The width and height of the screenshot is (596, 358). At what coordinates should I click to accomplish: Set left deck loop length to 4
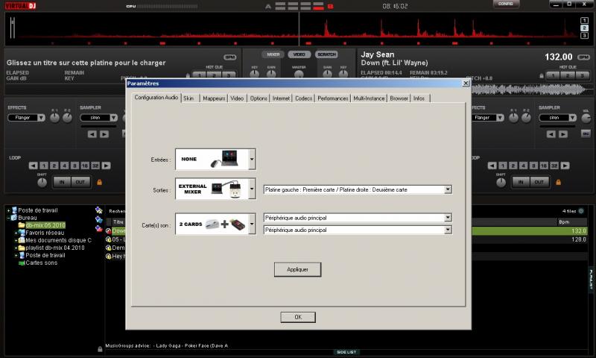pyautogui.click(x=64, y=166)
